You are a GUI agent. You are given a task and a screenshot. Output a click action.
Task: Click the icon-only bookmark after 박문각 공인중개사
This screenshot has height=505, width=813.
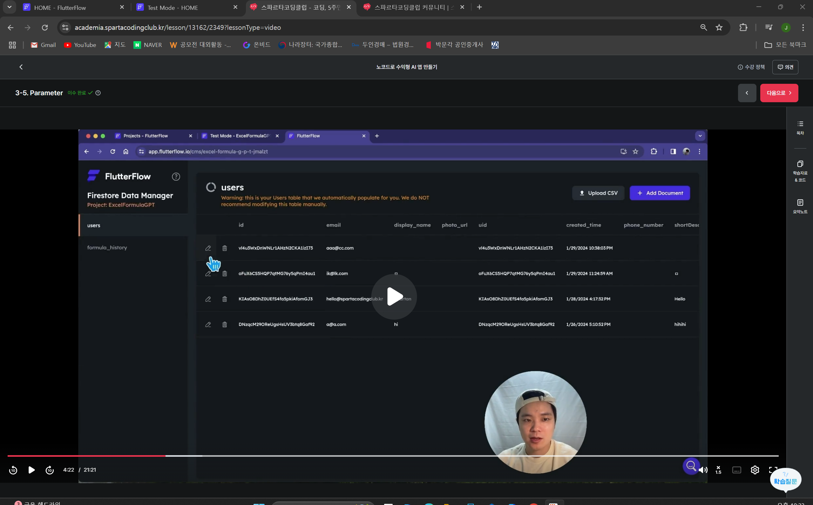click(495, 45)
